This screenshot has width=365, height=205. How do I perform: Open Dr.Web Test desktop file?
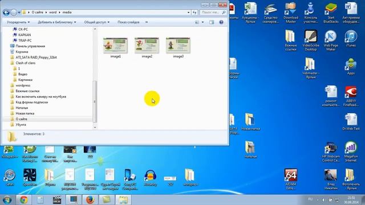pos(351,122)
